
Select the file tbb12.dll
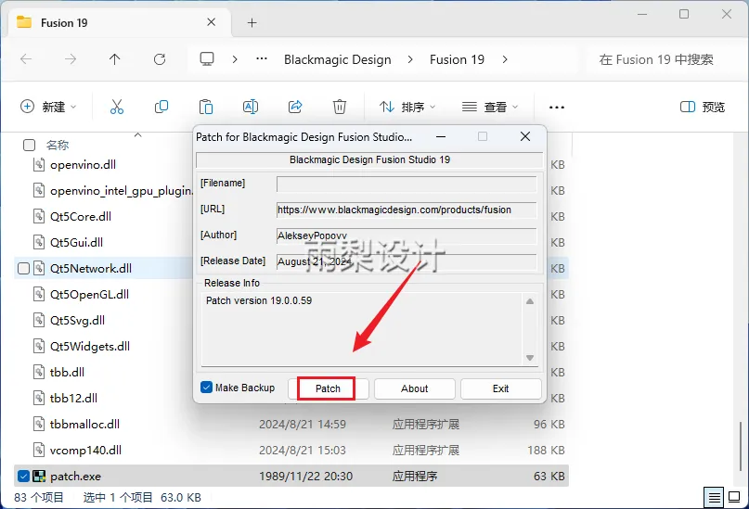click(73, 399)
